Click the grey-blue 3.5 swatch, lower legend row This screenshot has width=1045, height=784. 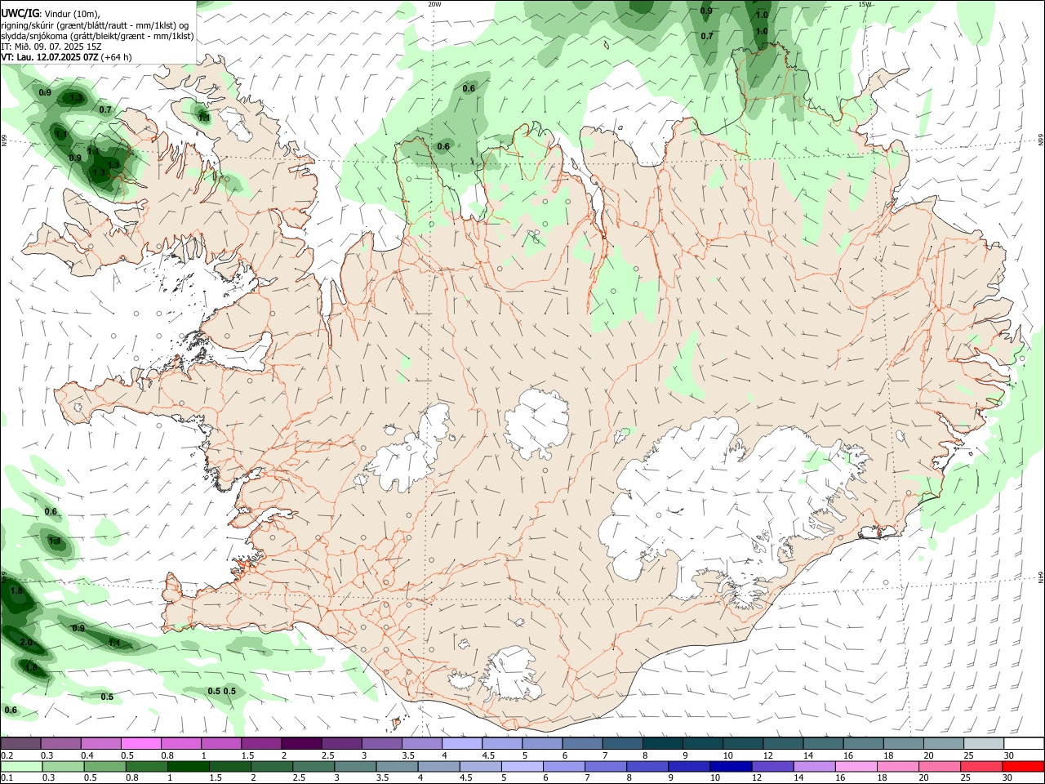point(397,766)
